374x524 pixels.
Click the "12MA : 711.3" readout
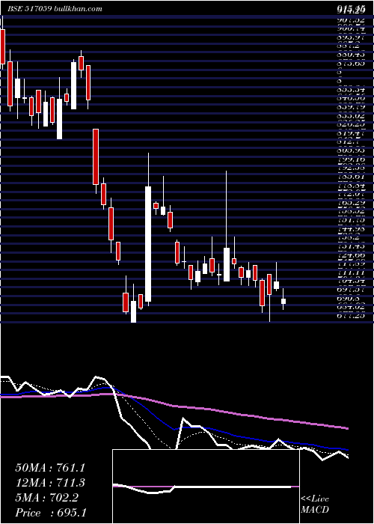click(x=50, y=483)
